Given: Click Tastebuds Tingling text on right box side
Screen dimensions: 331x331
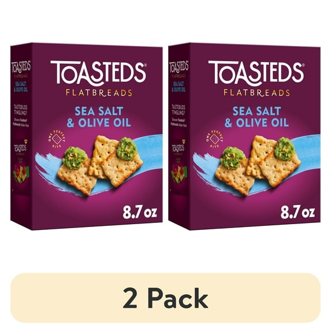Looking at the screenshot, I should (179, 109).
